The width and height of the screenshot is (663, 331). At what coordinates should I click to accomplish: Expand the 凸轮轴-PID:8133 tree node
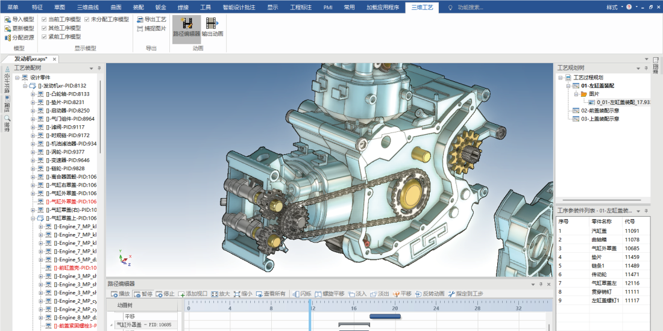(33, 94)
